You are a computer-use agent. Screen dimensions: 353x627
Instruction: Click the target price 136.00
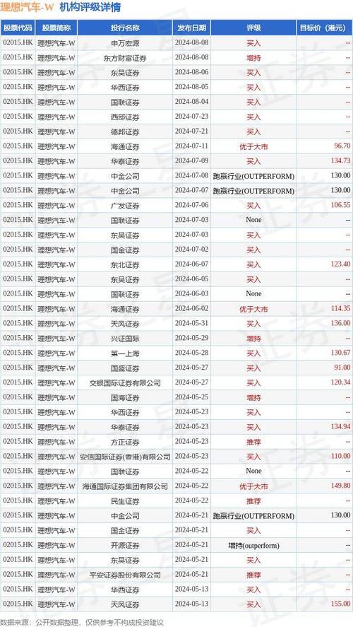click(x=340, y=323)
